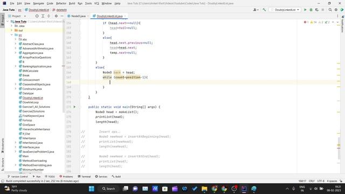The image size is (345, 194).
Task: Click the error count indicator
Action: coord(306,22)
